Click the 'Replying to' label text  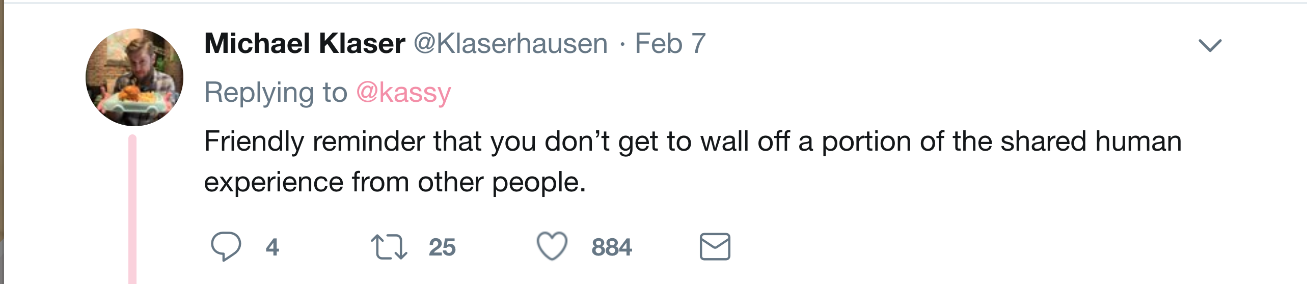tap(276, 93)
